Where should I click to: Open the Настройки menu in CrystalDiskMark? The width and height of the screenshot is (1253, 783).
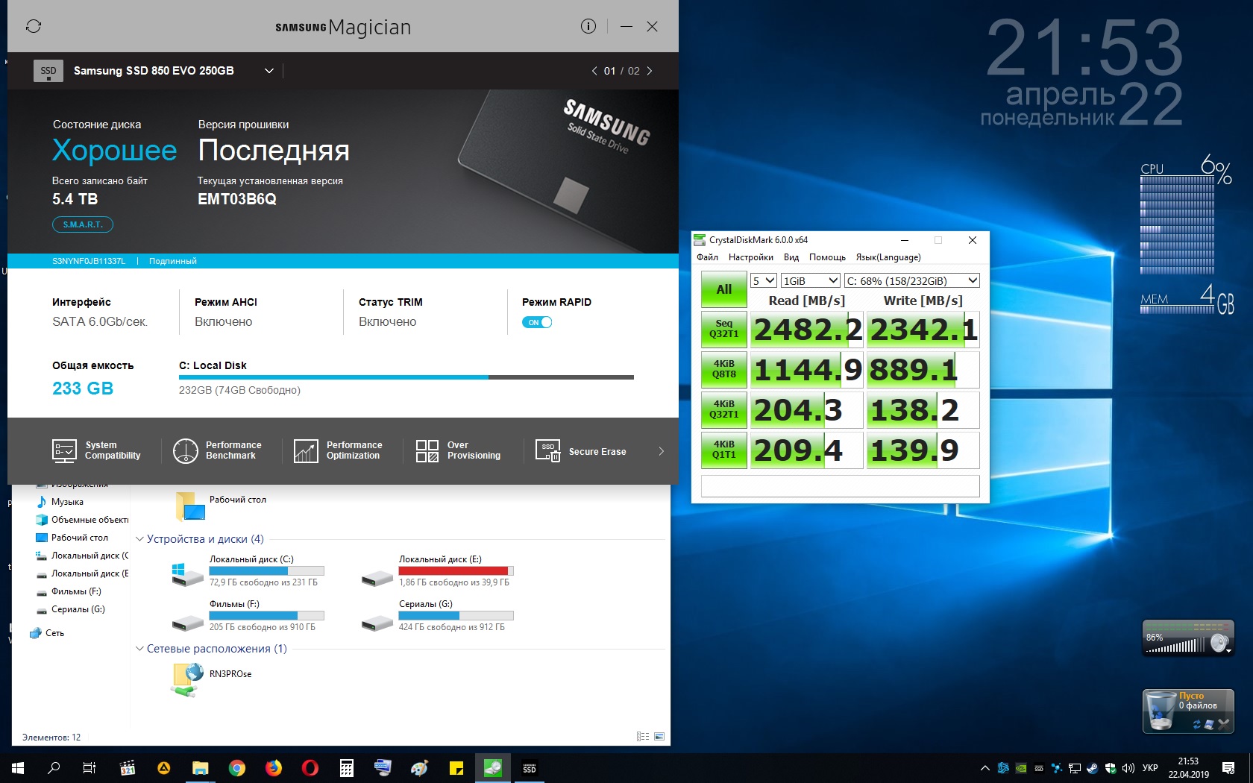point(751,257)
